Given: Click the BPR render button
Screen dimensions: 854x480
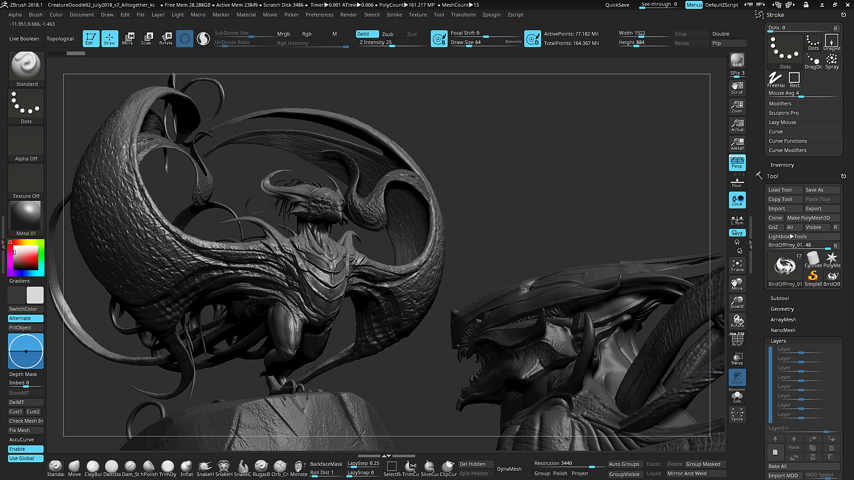Looking at the screenshot, I should pyautogui.click(x=737, y=60).
